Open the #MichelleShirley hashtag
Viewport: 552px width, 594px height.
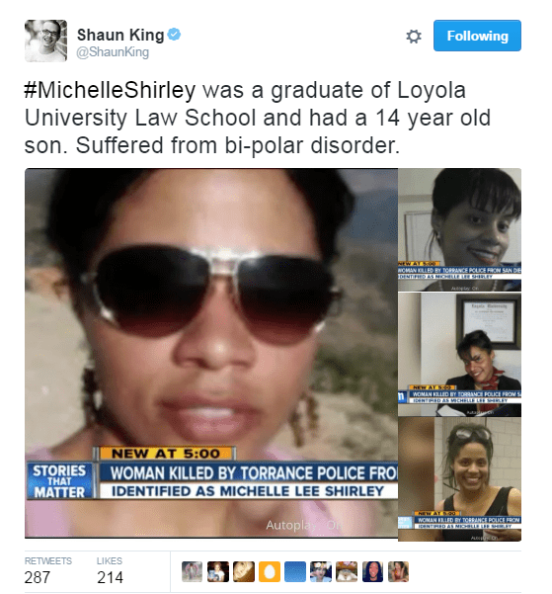[110, 90]
